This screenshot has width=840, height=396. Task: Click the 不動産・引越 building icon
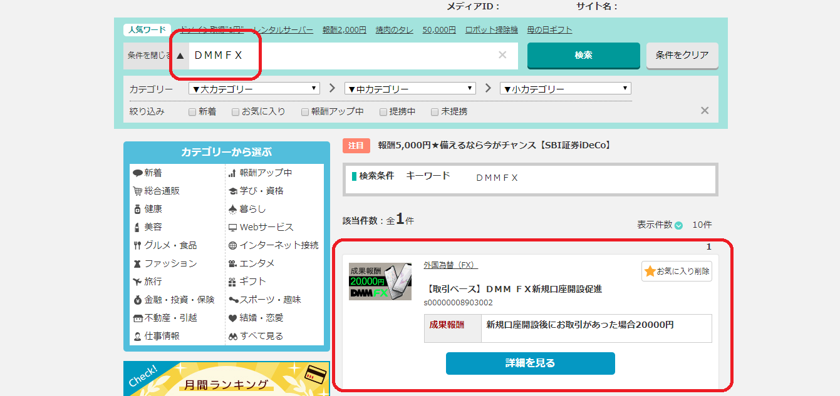(138, 318)
